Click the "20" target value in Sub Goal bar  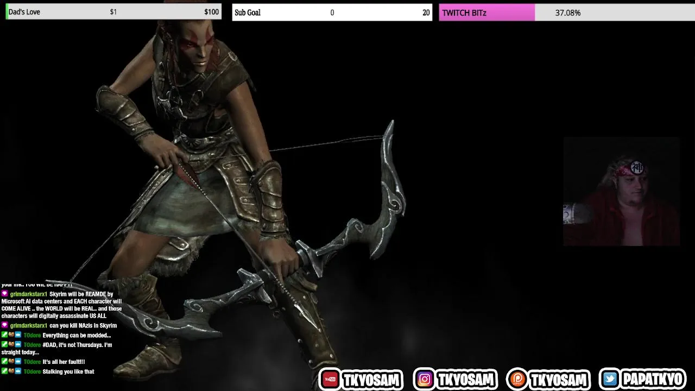click(426, 12)
